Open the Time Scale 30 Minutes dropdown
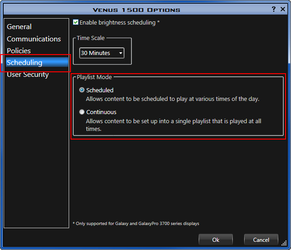Viewport: 291px width, 250px height. [101, 53]
